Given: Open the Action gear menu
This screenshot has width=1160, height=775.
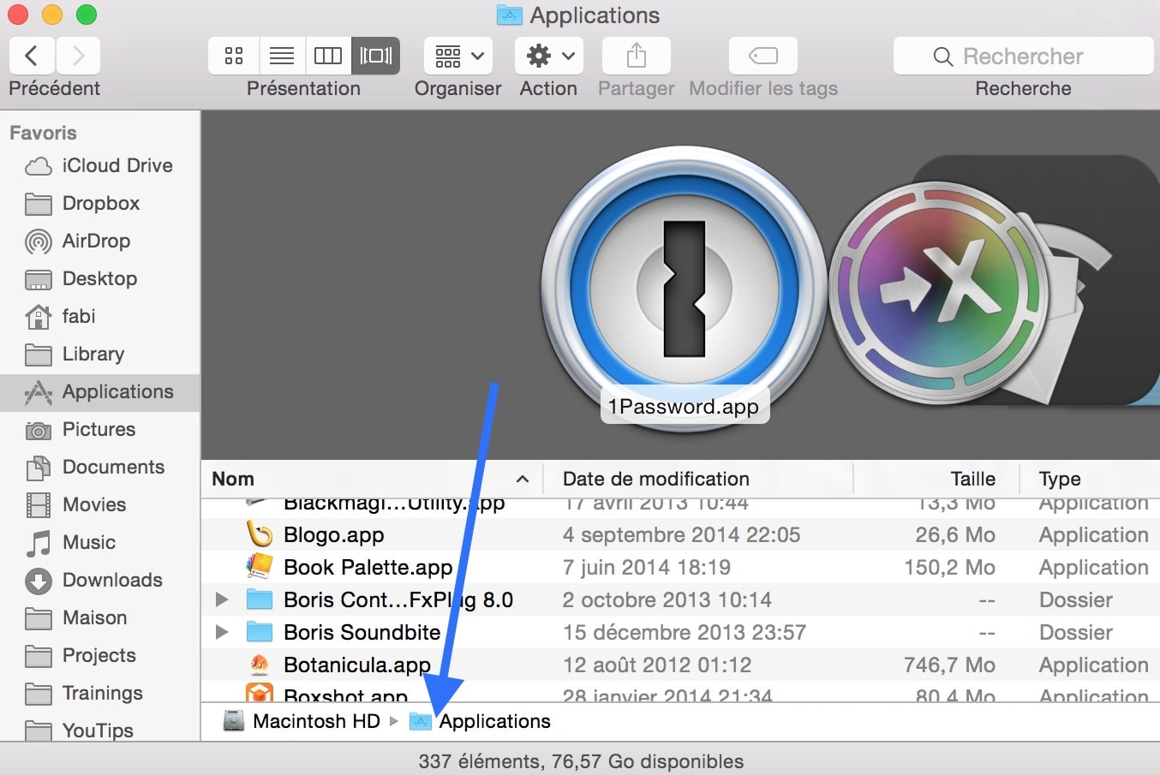Looking at the screenshot, I should click(x=549, y=57).
